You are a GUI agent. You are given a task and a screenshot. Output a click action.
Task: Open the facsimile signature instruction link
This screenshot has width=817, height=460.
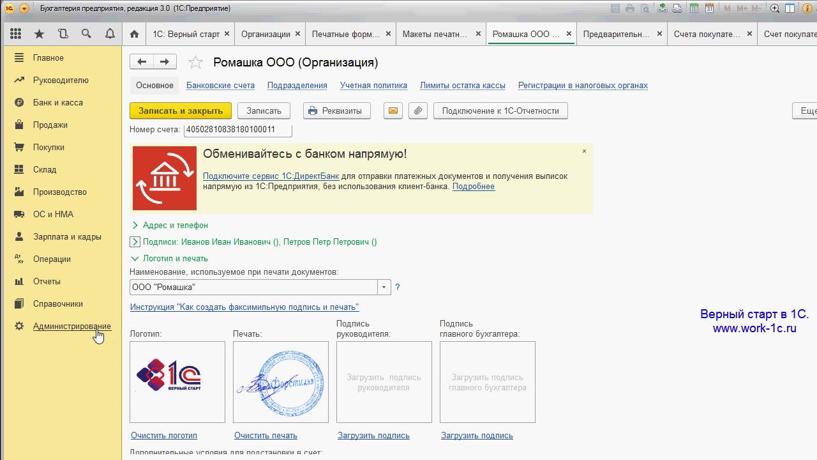point(244,307)
